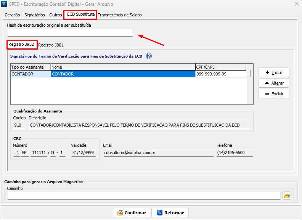302x220 pixels.
Task: Select the ECD Substituta tab
Action: [x=80, y=14]
